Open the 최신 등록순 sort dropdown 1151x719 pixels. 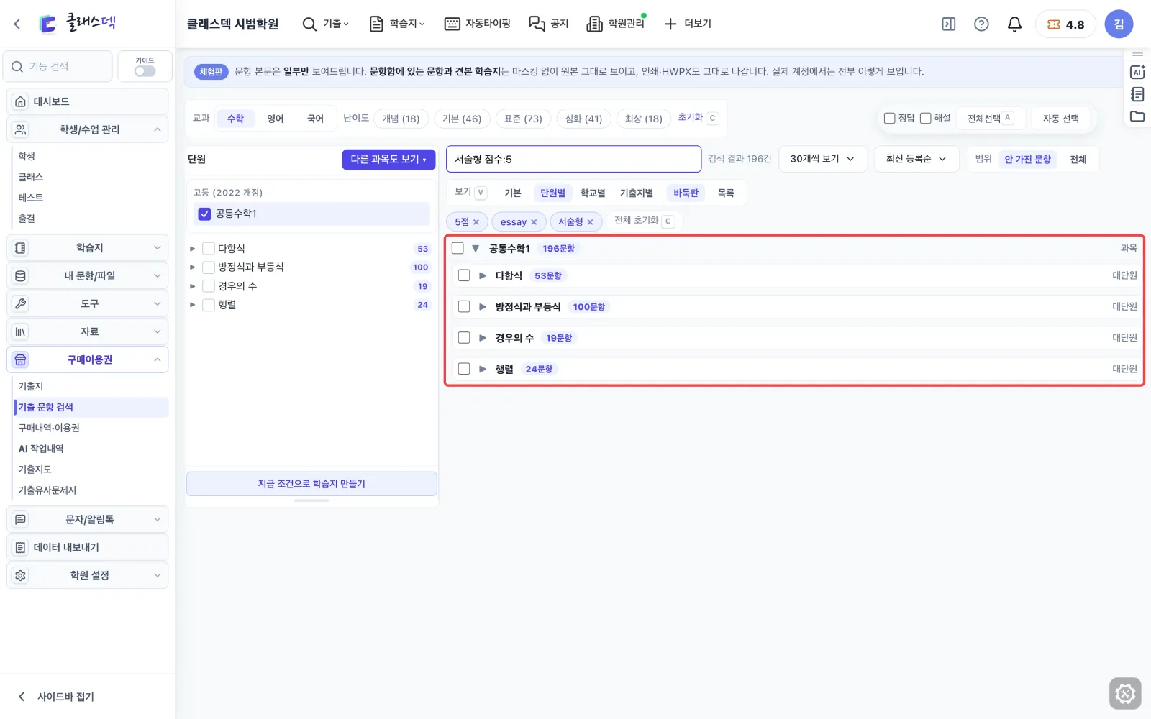pyautogui.click(x=916, y=159)
